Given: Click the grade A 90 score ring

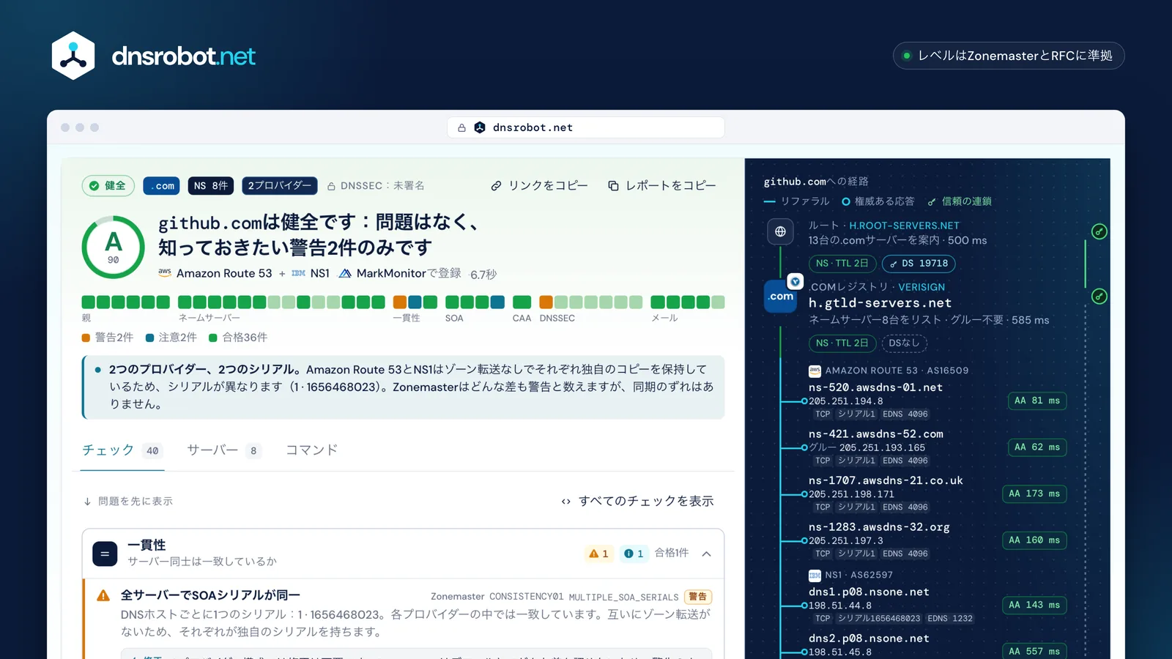Looking at the screenshot, I should (x=113, y=247).
